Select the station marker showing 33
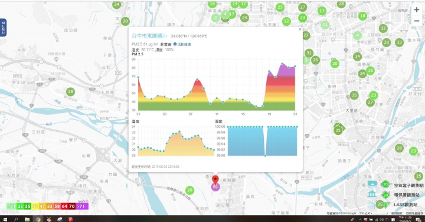The width and height of the screenshot is (425, 222). 399,42
